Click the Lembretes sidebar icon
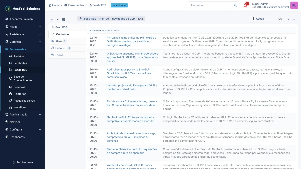This screenshot has width=301, height=169. (11, 63)
